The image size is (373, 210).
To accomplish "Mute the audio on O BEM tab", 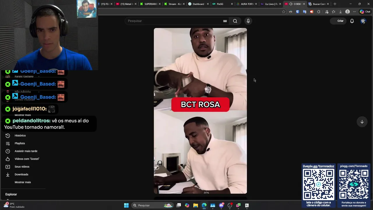I will click(291, 4).
